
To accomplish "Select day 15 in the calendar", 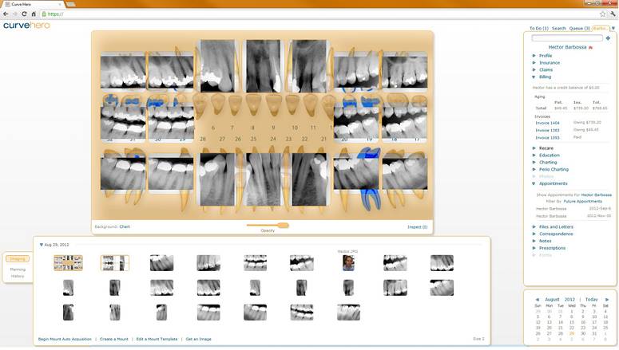I will (x=572, y=322).
